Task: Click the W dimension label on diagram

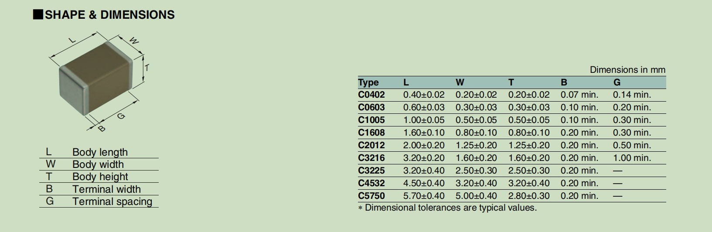Action: [x=135, y=41]
